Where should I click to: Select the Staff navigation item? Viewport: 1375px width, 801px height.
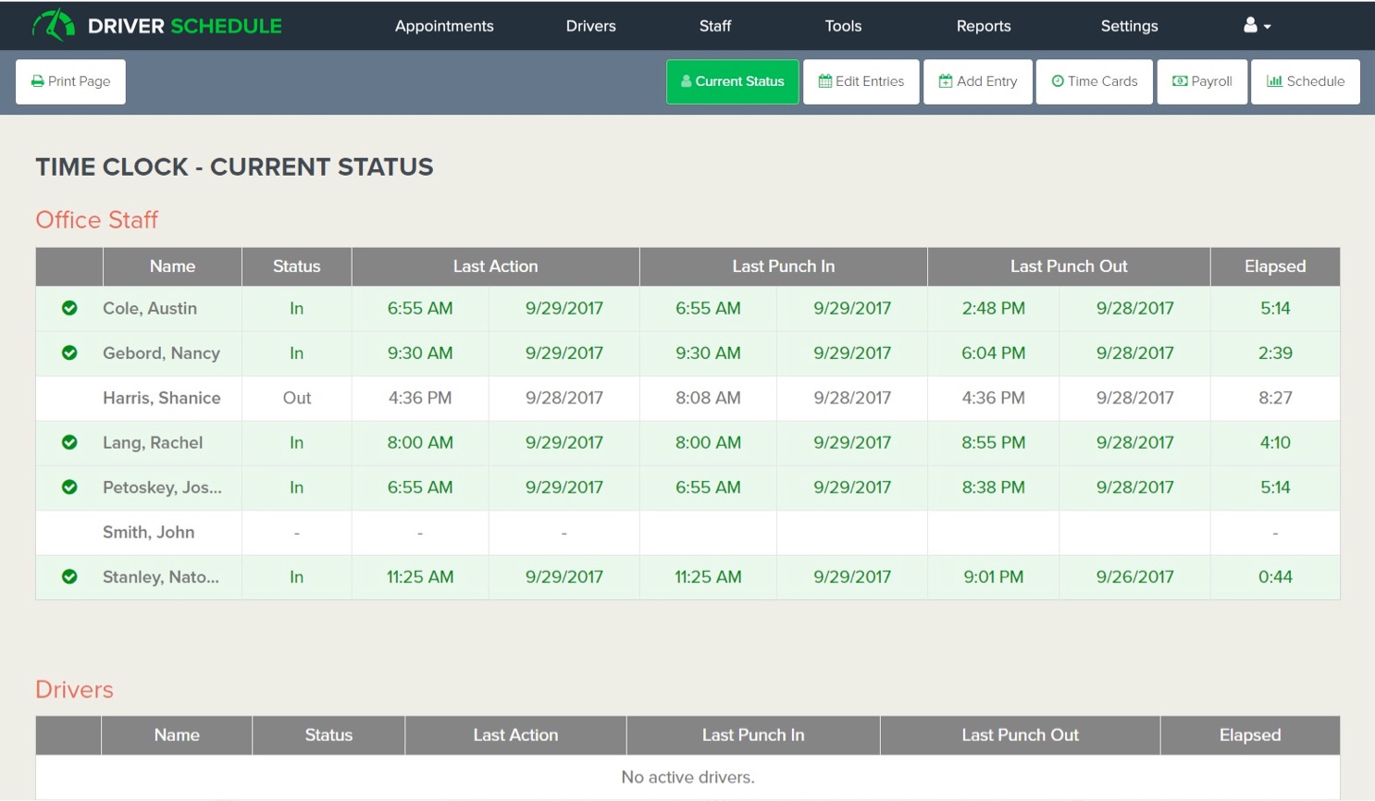coord(714,26)
